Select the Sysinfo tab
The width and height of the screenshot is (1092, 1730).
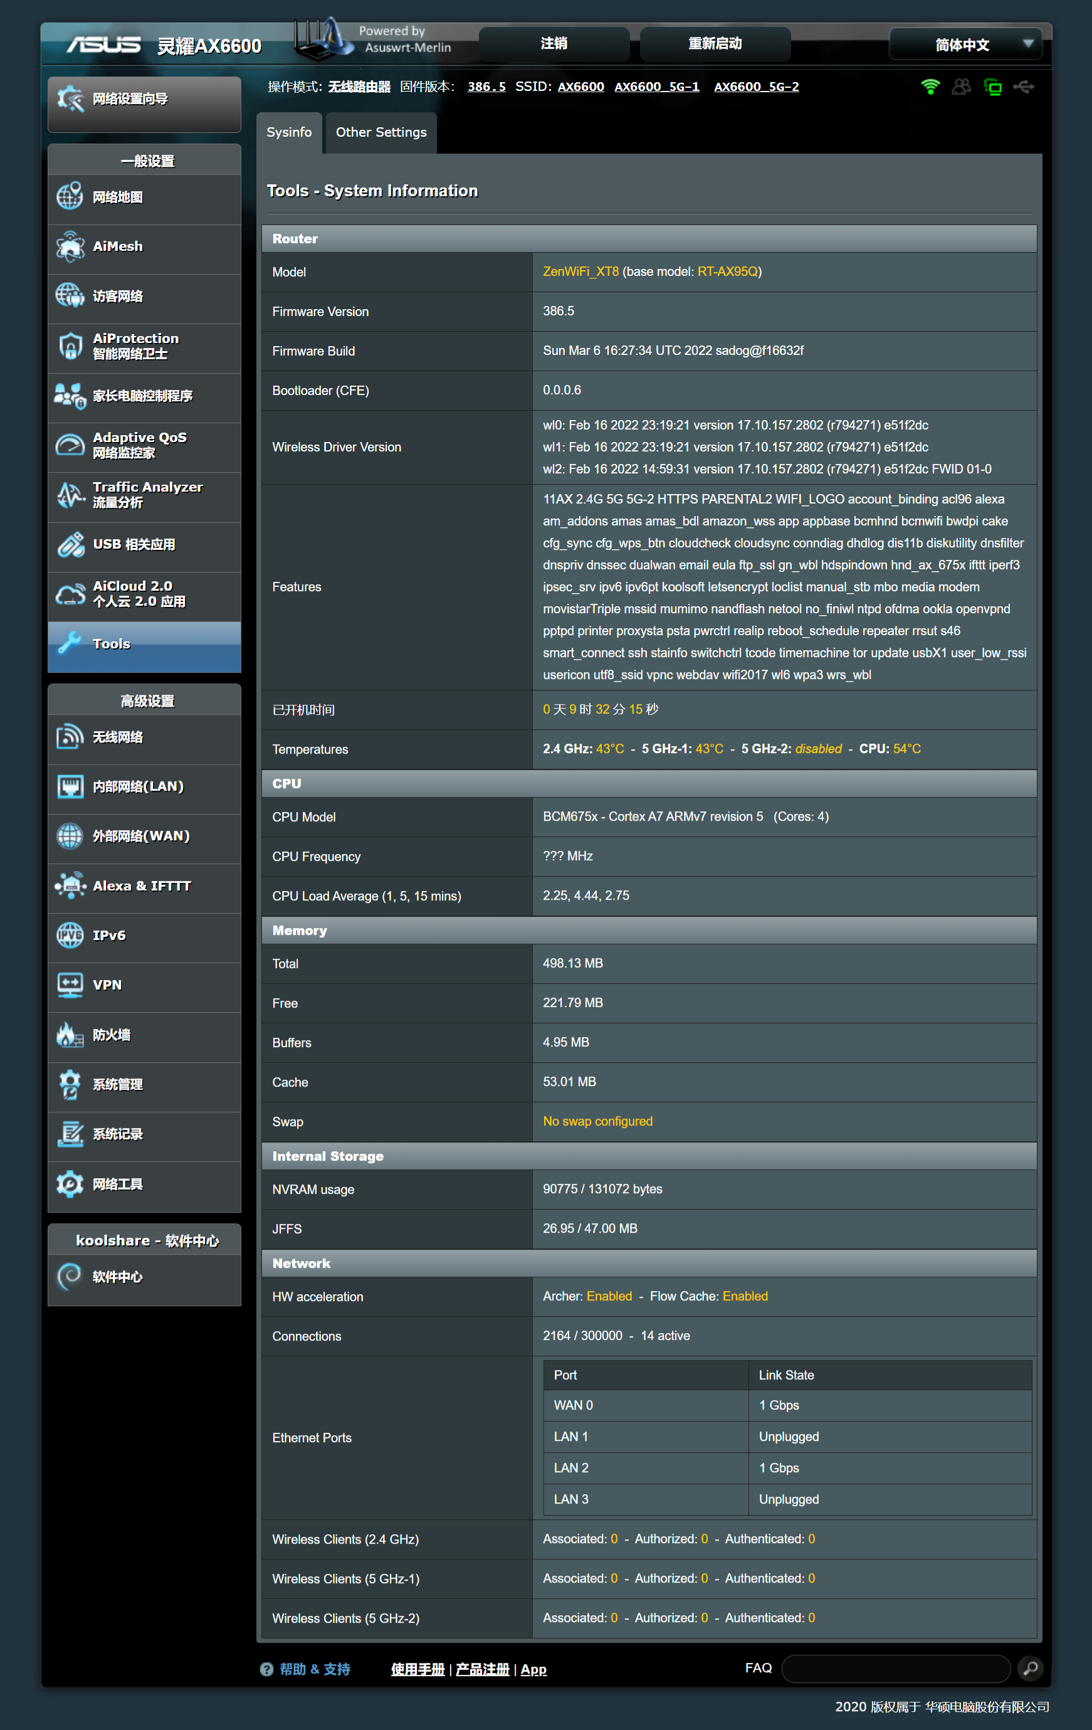[289, 132]
